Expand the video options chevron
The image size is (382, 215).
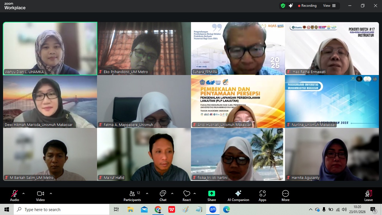point(51,193)
